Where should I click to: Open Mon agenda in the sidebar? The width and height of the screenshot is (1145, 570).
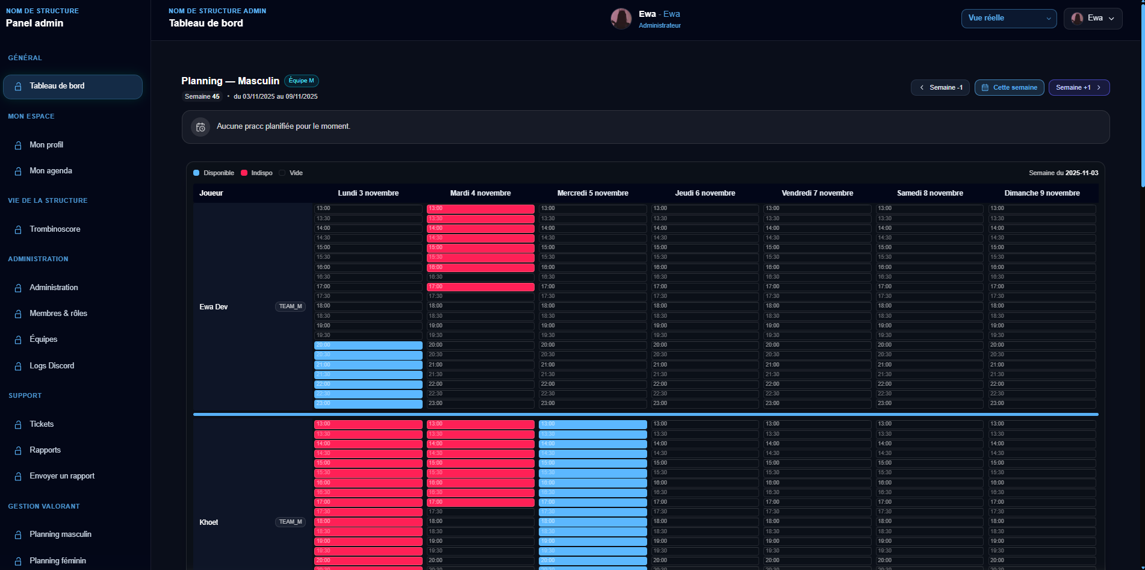tap(51, 171)
